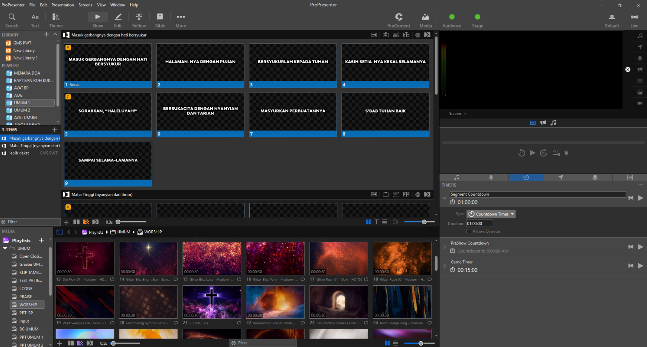The image size is (647, 347).
Task: Enable Allows Overrun for Segment Countdown
Action: [x=468, y=231]
